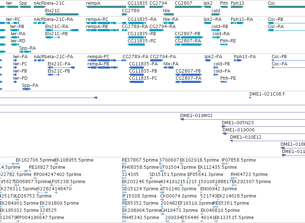Click the RH45342.5prime EST label
The width and height of the screenshot is (305, 223).
140,218
